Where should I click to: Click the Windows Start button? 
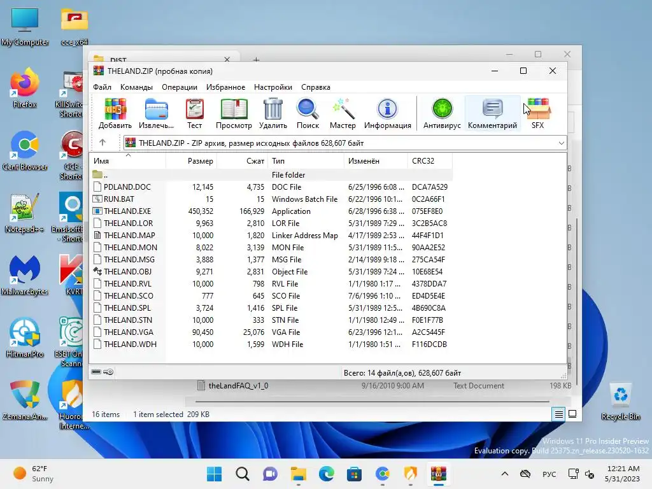215,474
